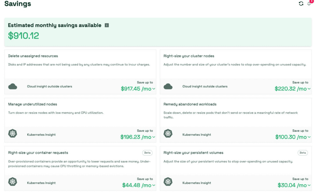315x193 pixels.
Task: Expand the $220.32 /mo savings dropdown
Action: pos(310,89)
